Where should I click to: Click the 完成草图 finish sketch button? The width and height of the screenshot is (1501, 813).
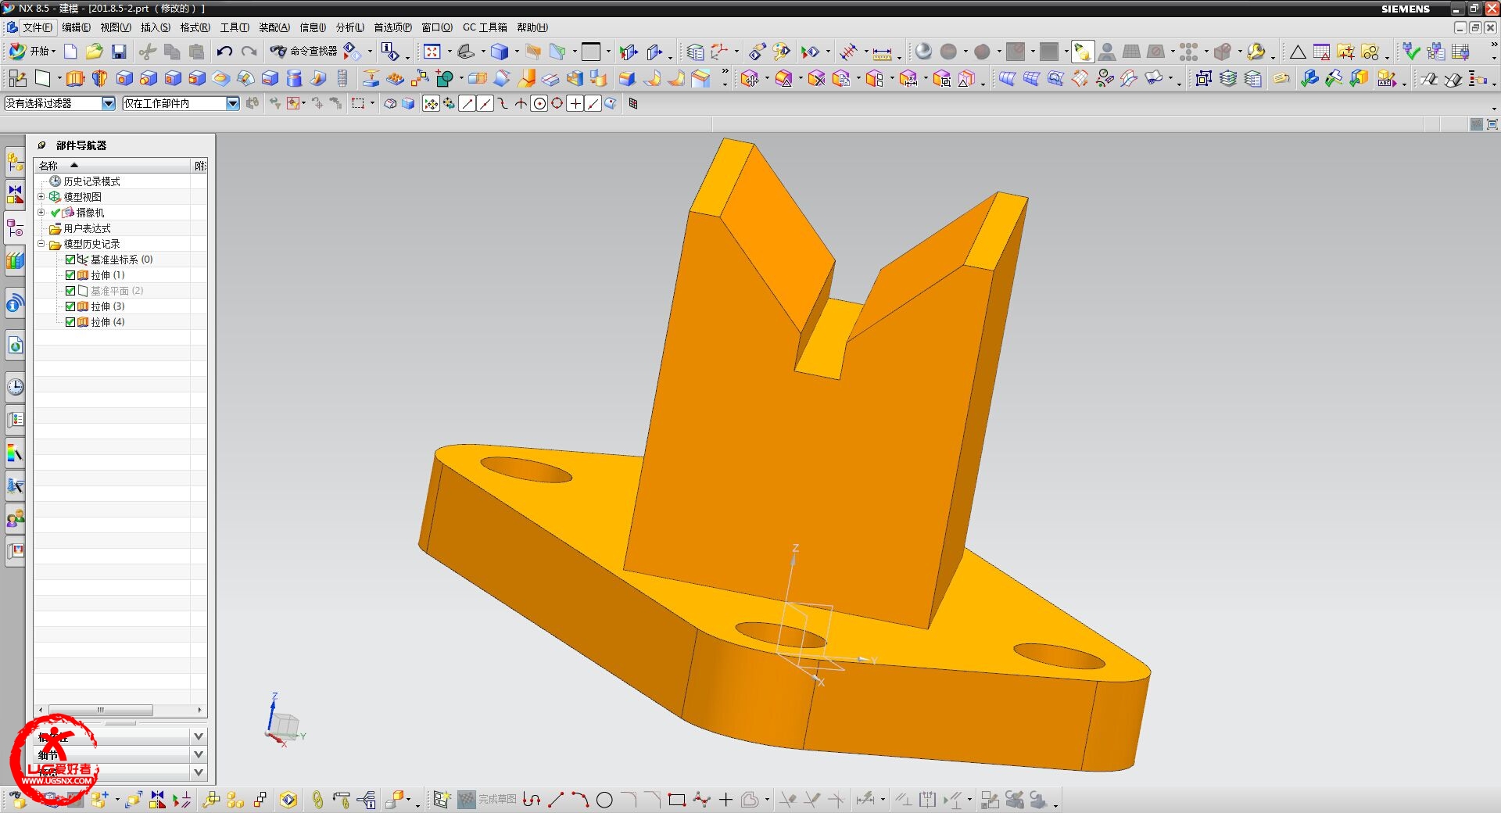(x=487, y=800)
